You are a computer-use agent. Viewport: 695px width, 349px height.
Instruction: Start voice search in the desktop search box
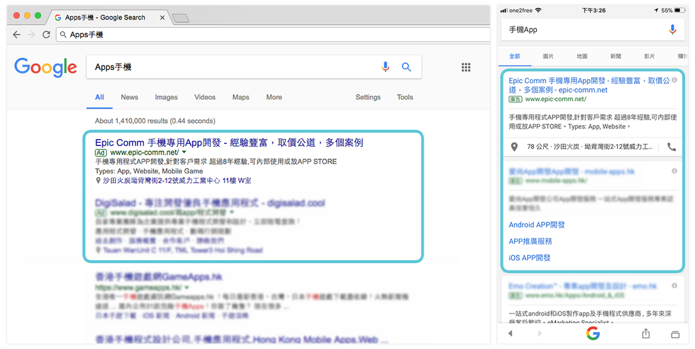(386, 67)
